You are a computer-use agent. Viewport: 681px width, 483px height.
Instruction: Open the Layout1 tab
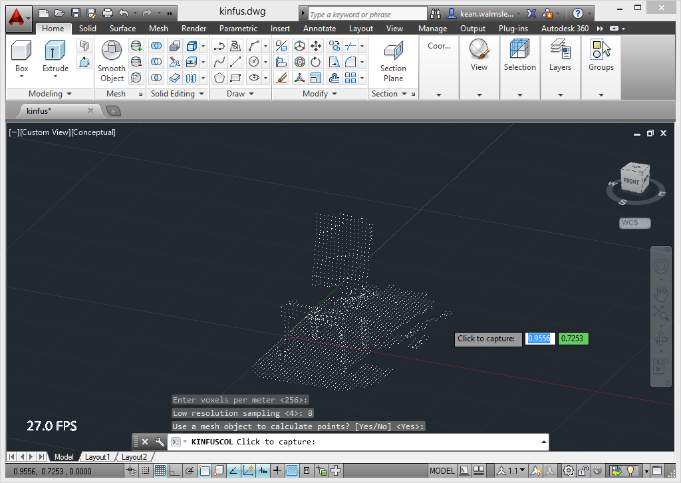point(97,457)
